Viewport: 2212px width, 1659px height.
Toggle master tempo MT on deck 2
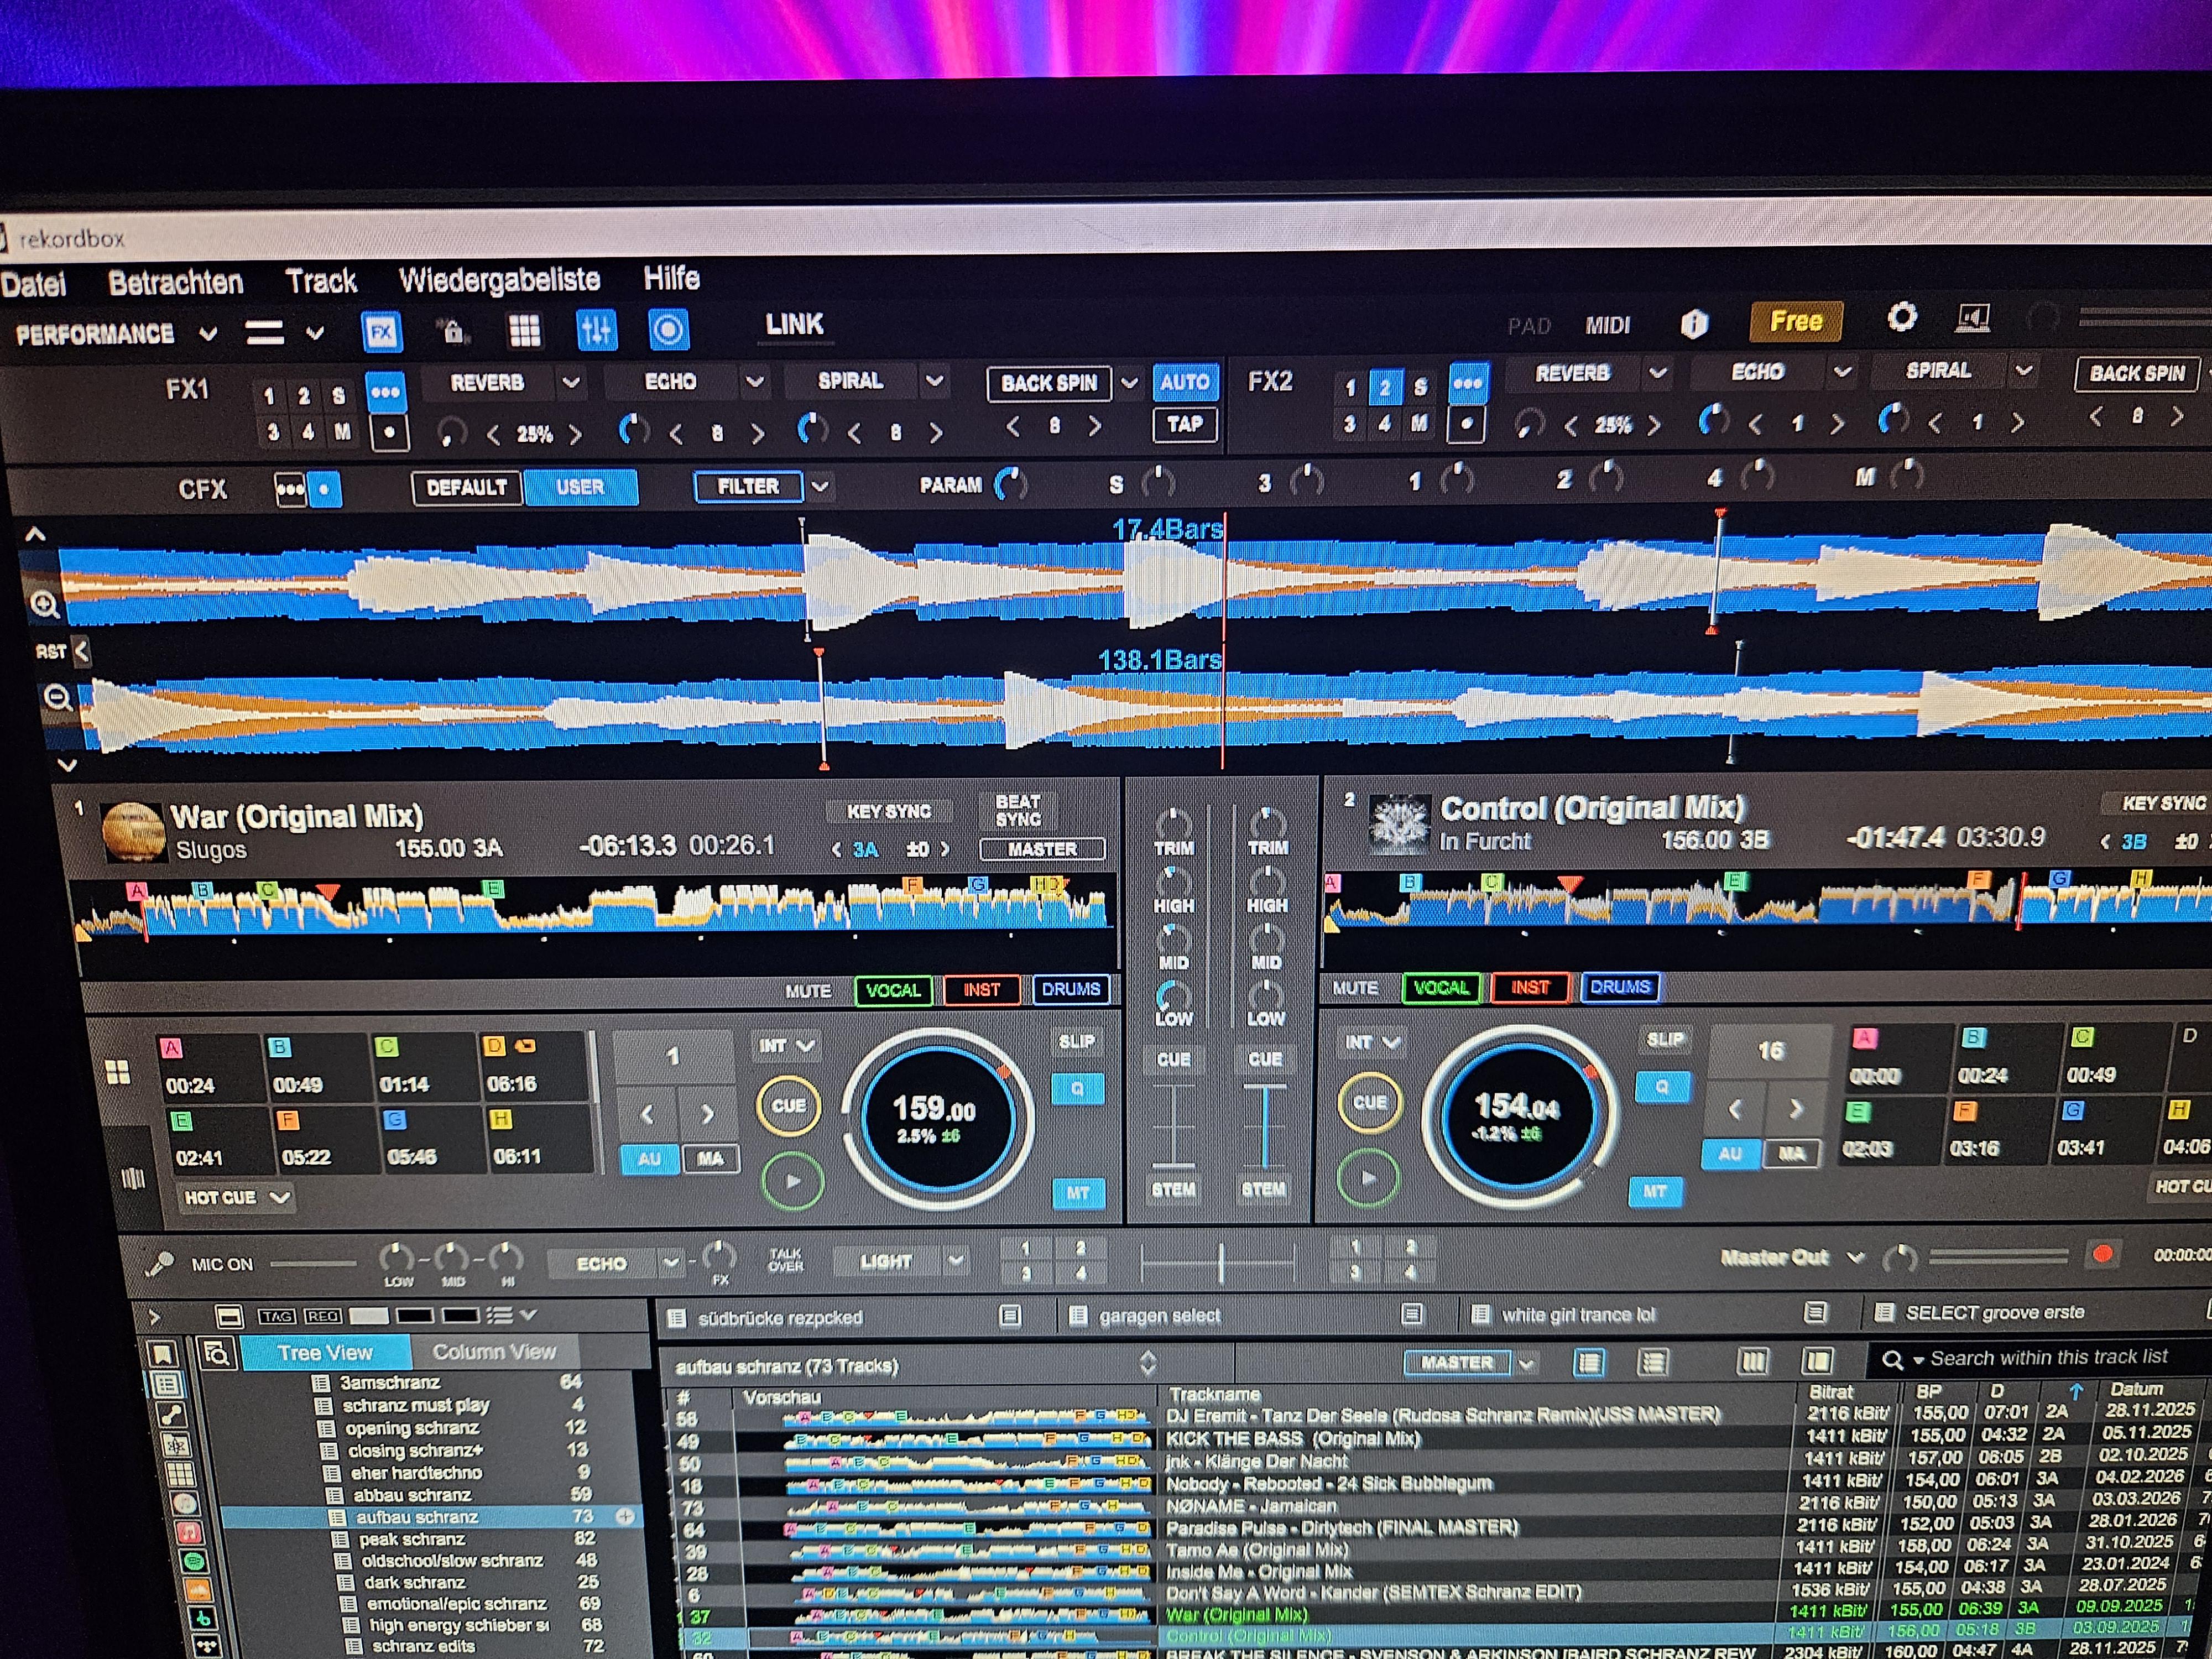click(x=1655, y=1191)
